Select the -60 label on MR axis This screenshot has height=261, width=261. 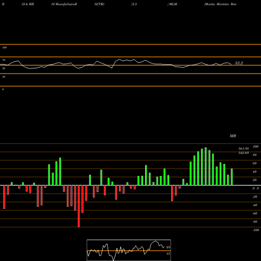point(255,213)
